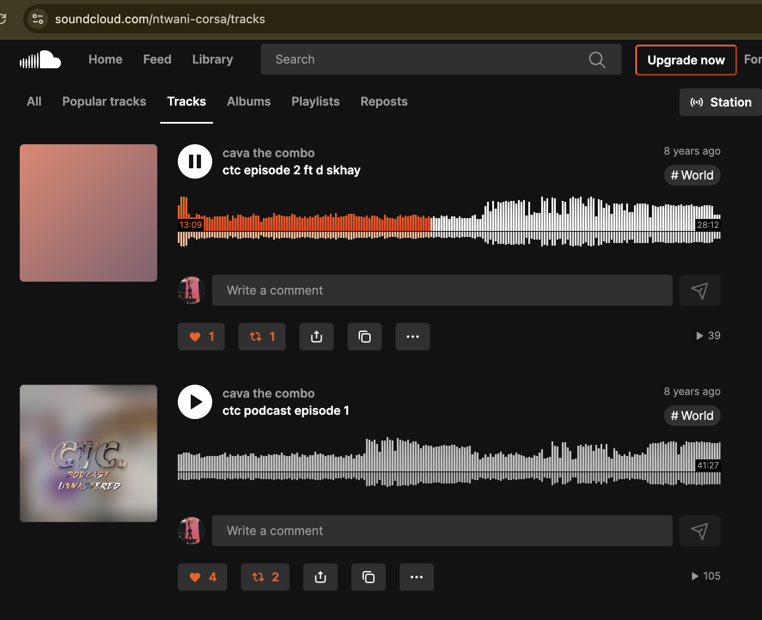
Task: Open more options for ctc podcast episode 1
Action: point(417,577)
